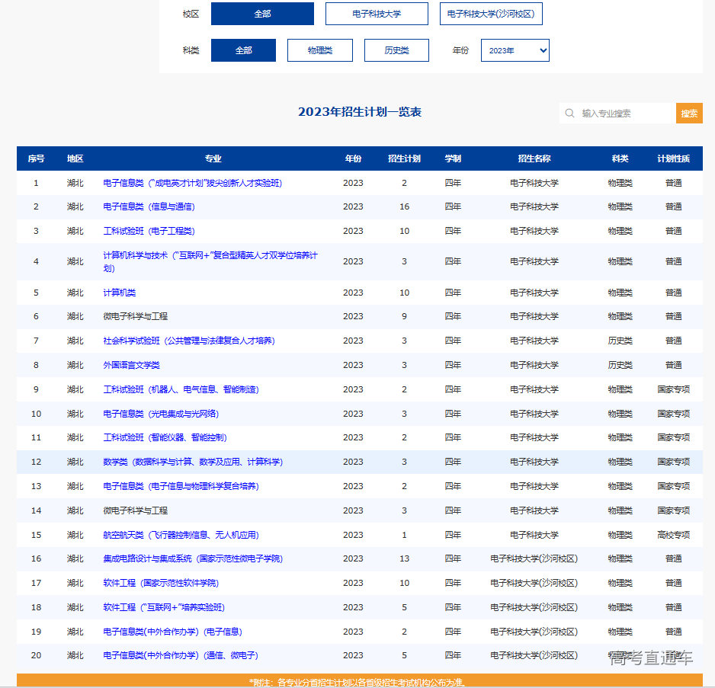The width and height of the screenshot is (715, 688).
Task: Click the orange 搜索 button
Action: (689, 114)
